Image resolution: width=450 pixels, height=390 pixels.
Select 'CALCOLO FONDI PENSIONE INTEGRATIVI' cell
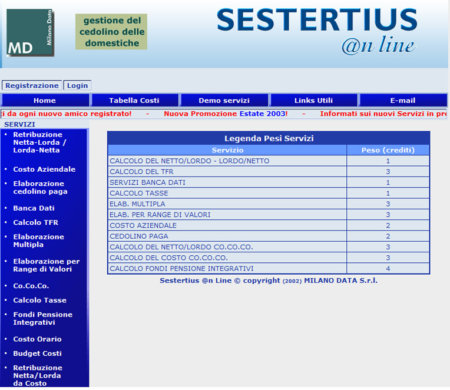pos(227,268)
